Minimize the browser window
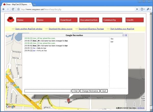 140,1
